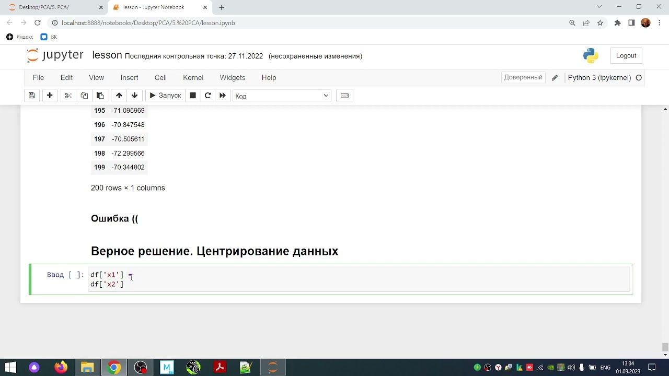Select the heading Верное решение. Центрирование данных
The image size is (669, 376).
(x=214, y=251)
